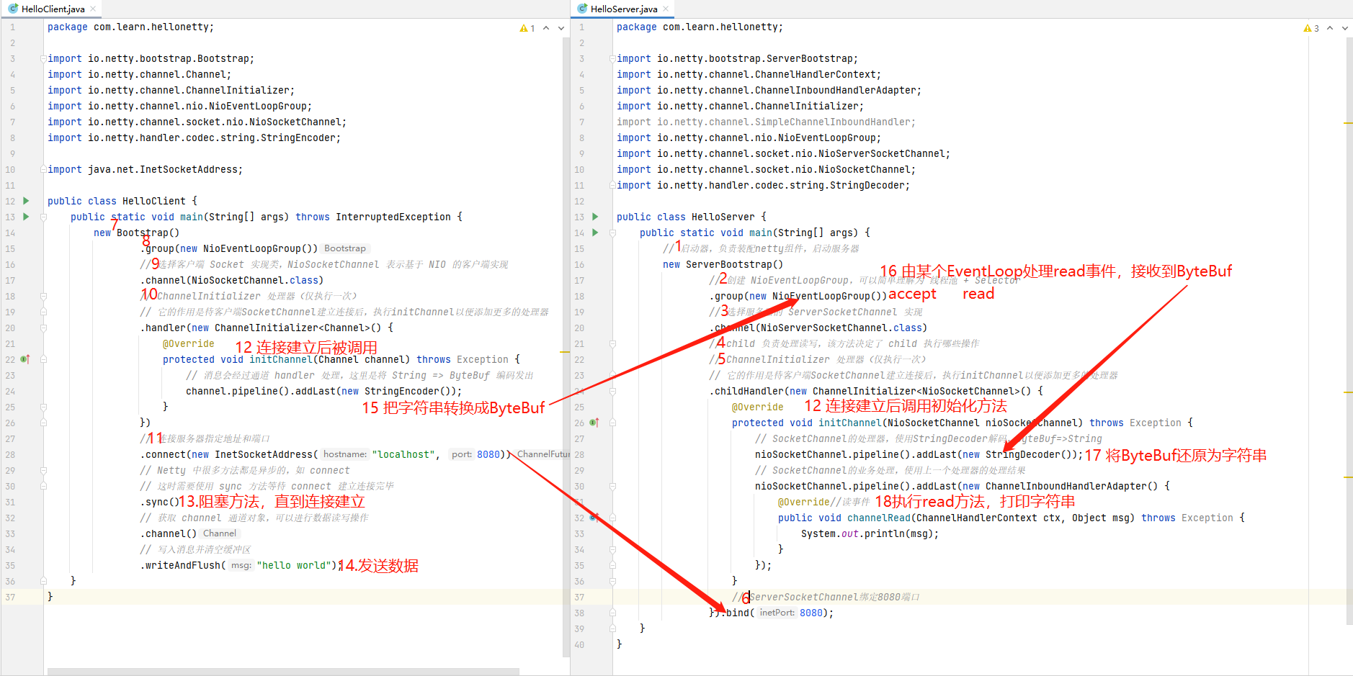Click lowest warning stripe mark in HelloServer
Screen dimensions: 1353x676
pyautogui.click(x=1348, y=477)
